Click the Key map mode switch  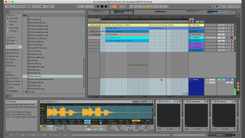220,7
